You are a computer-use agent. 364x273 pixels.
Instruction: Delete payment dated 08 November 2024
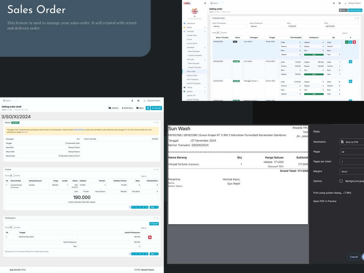150,237
